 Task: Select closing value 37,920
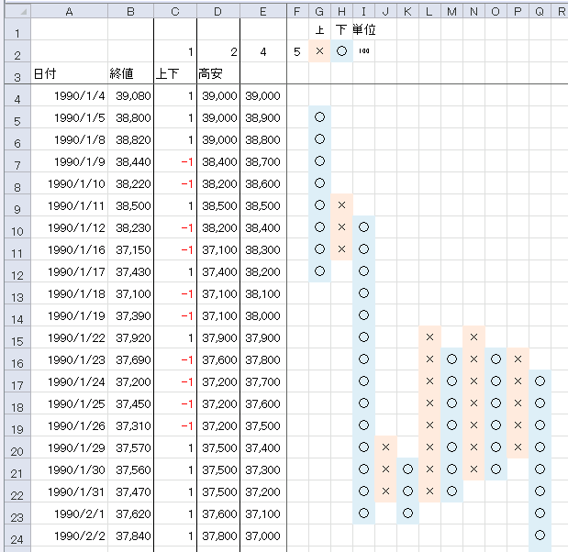coord(130,337)
